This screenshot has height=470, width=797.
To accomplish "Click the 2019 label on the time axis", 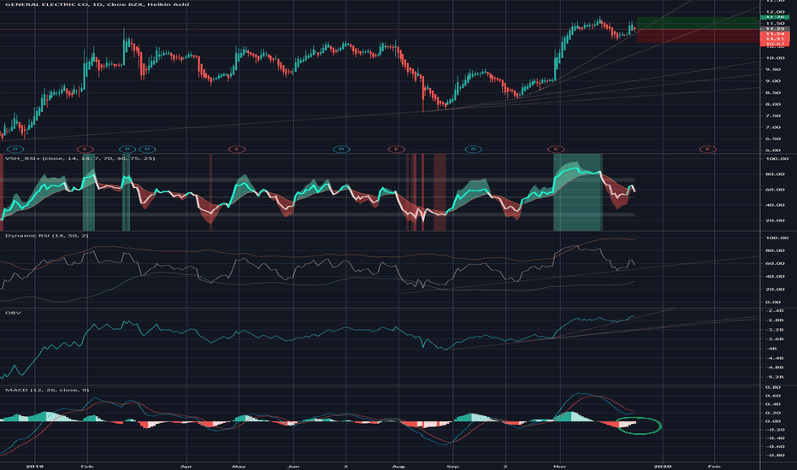I will [x=34, y=466].
